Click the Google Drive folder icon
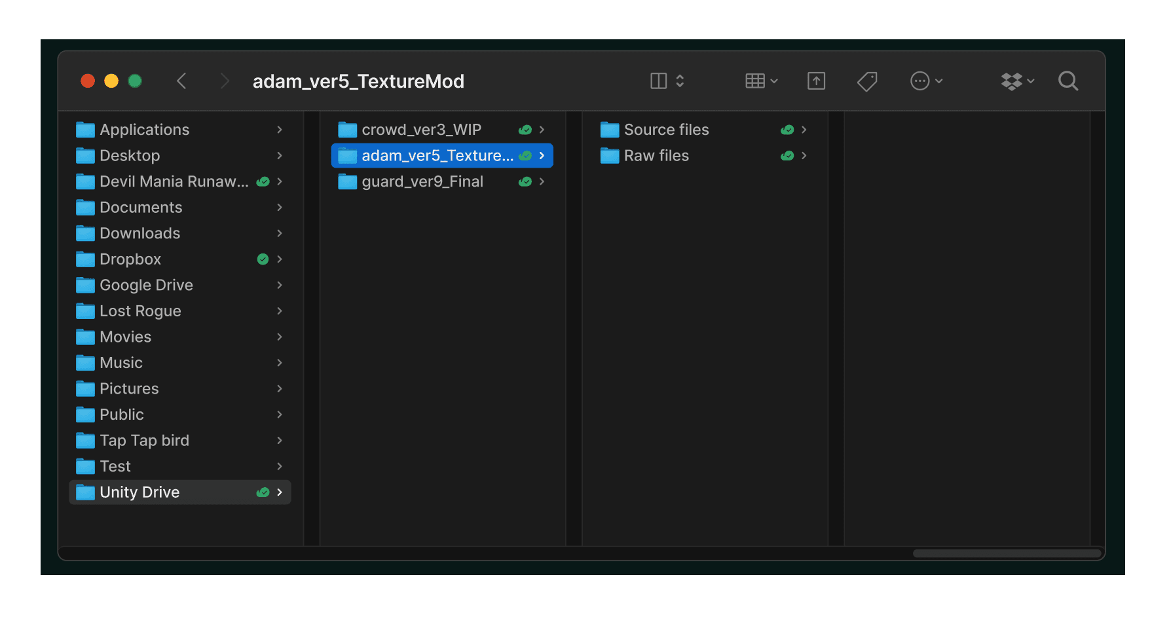The image size is (1171, 630). [x=85, y=285]
